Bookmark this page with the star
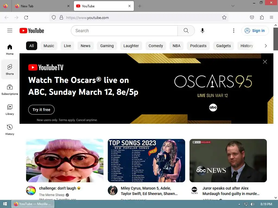The width and height of the screenshot is (278, 208). (224, 17)
